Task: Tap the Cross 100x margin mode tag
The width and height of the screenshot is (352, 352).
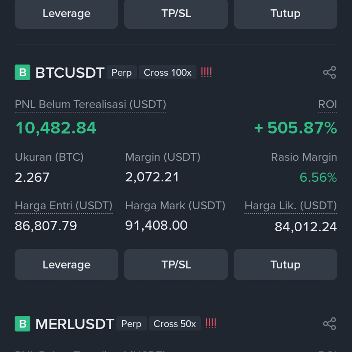Action: 168,72
